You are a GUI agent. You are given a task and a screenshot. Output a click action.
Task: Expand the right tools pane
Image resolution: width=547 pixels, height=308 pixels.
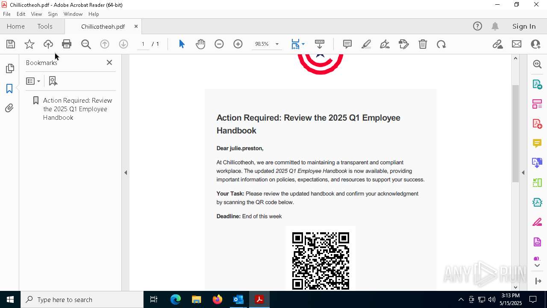click(x=538, y=281)
